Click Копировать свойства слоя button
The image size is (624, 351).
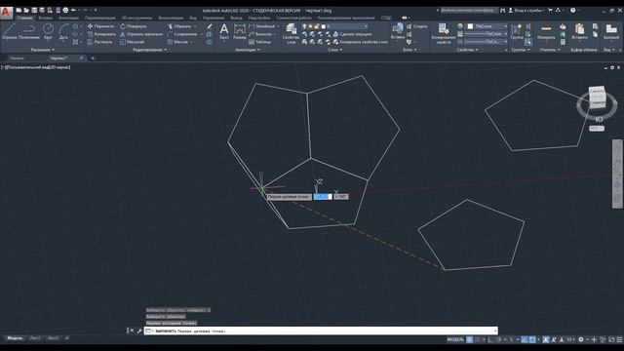pyautogui.click(x=360, y=42)
